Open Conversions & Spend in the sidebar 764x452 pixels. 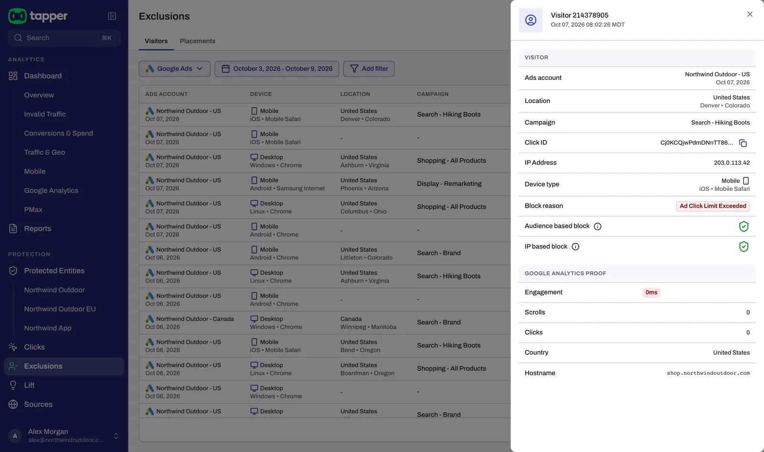[59, 133]
